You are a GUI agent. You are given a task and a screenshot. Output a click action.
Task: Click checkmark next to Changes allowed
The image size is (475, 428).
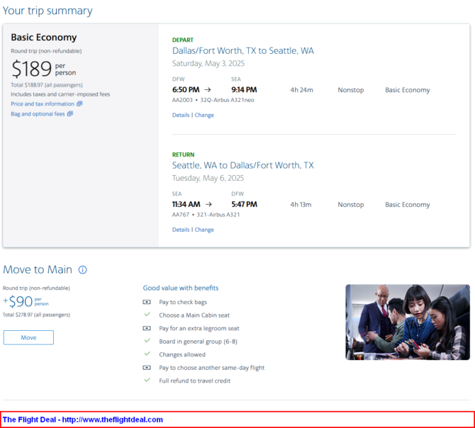point(147,354)
